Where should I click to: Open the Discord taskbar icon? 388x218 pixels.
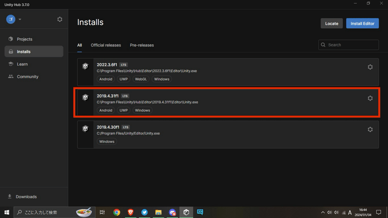[x=172, y=212]
